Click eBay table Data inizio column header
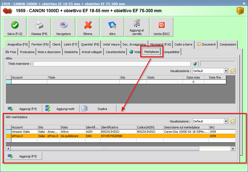Image resolution: width=248 pixels, height=172 pixels. (x=193, y=77)
